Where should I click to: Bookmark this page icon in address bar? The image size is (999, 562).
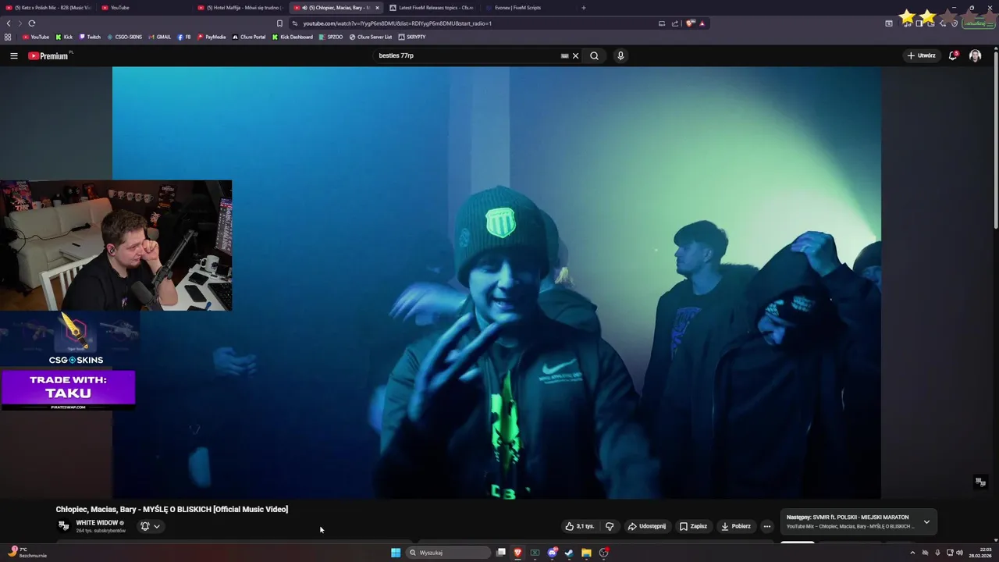(x=279, y=23)
